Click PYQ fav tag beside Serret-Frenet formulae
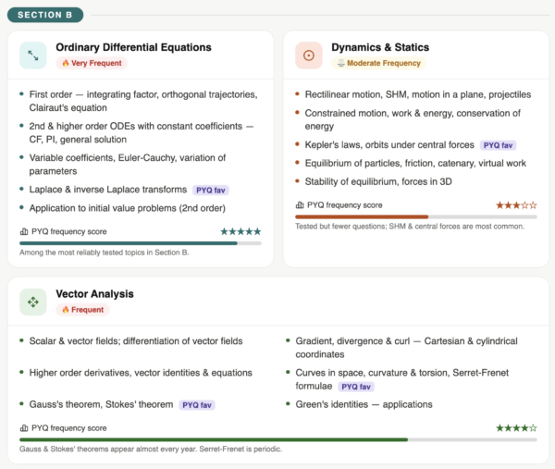555x469 pixels. click(356, 387)
